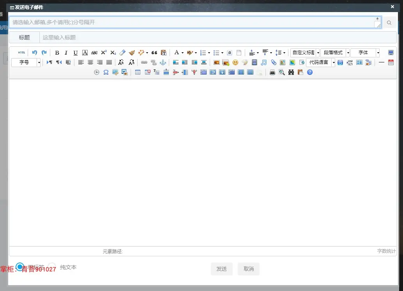Screen dimensions: 403x291
Task: Remove hyperlink with unlink icon
Action: [x=154, y=62]
